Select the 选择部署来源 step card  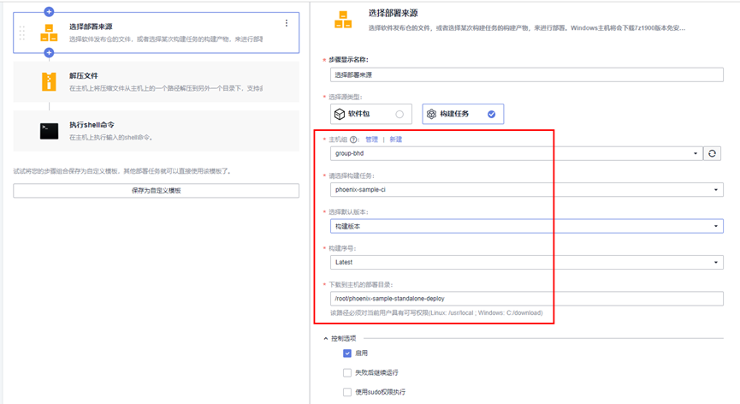(x=157, y=33)
